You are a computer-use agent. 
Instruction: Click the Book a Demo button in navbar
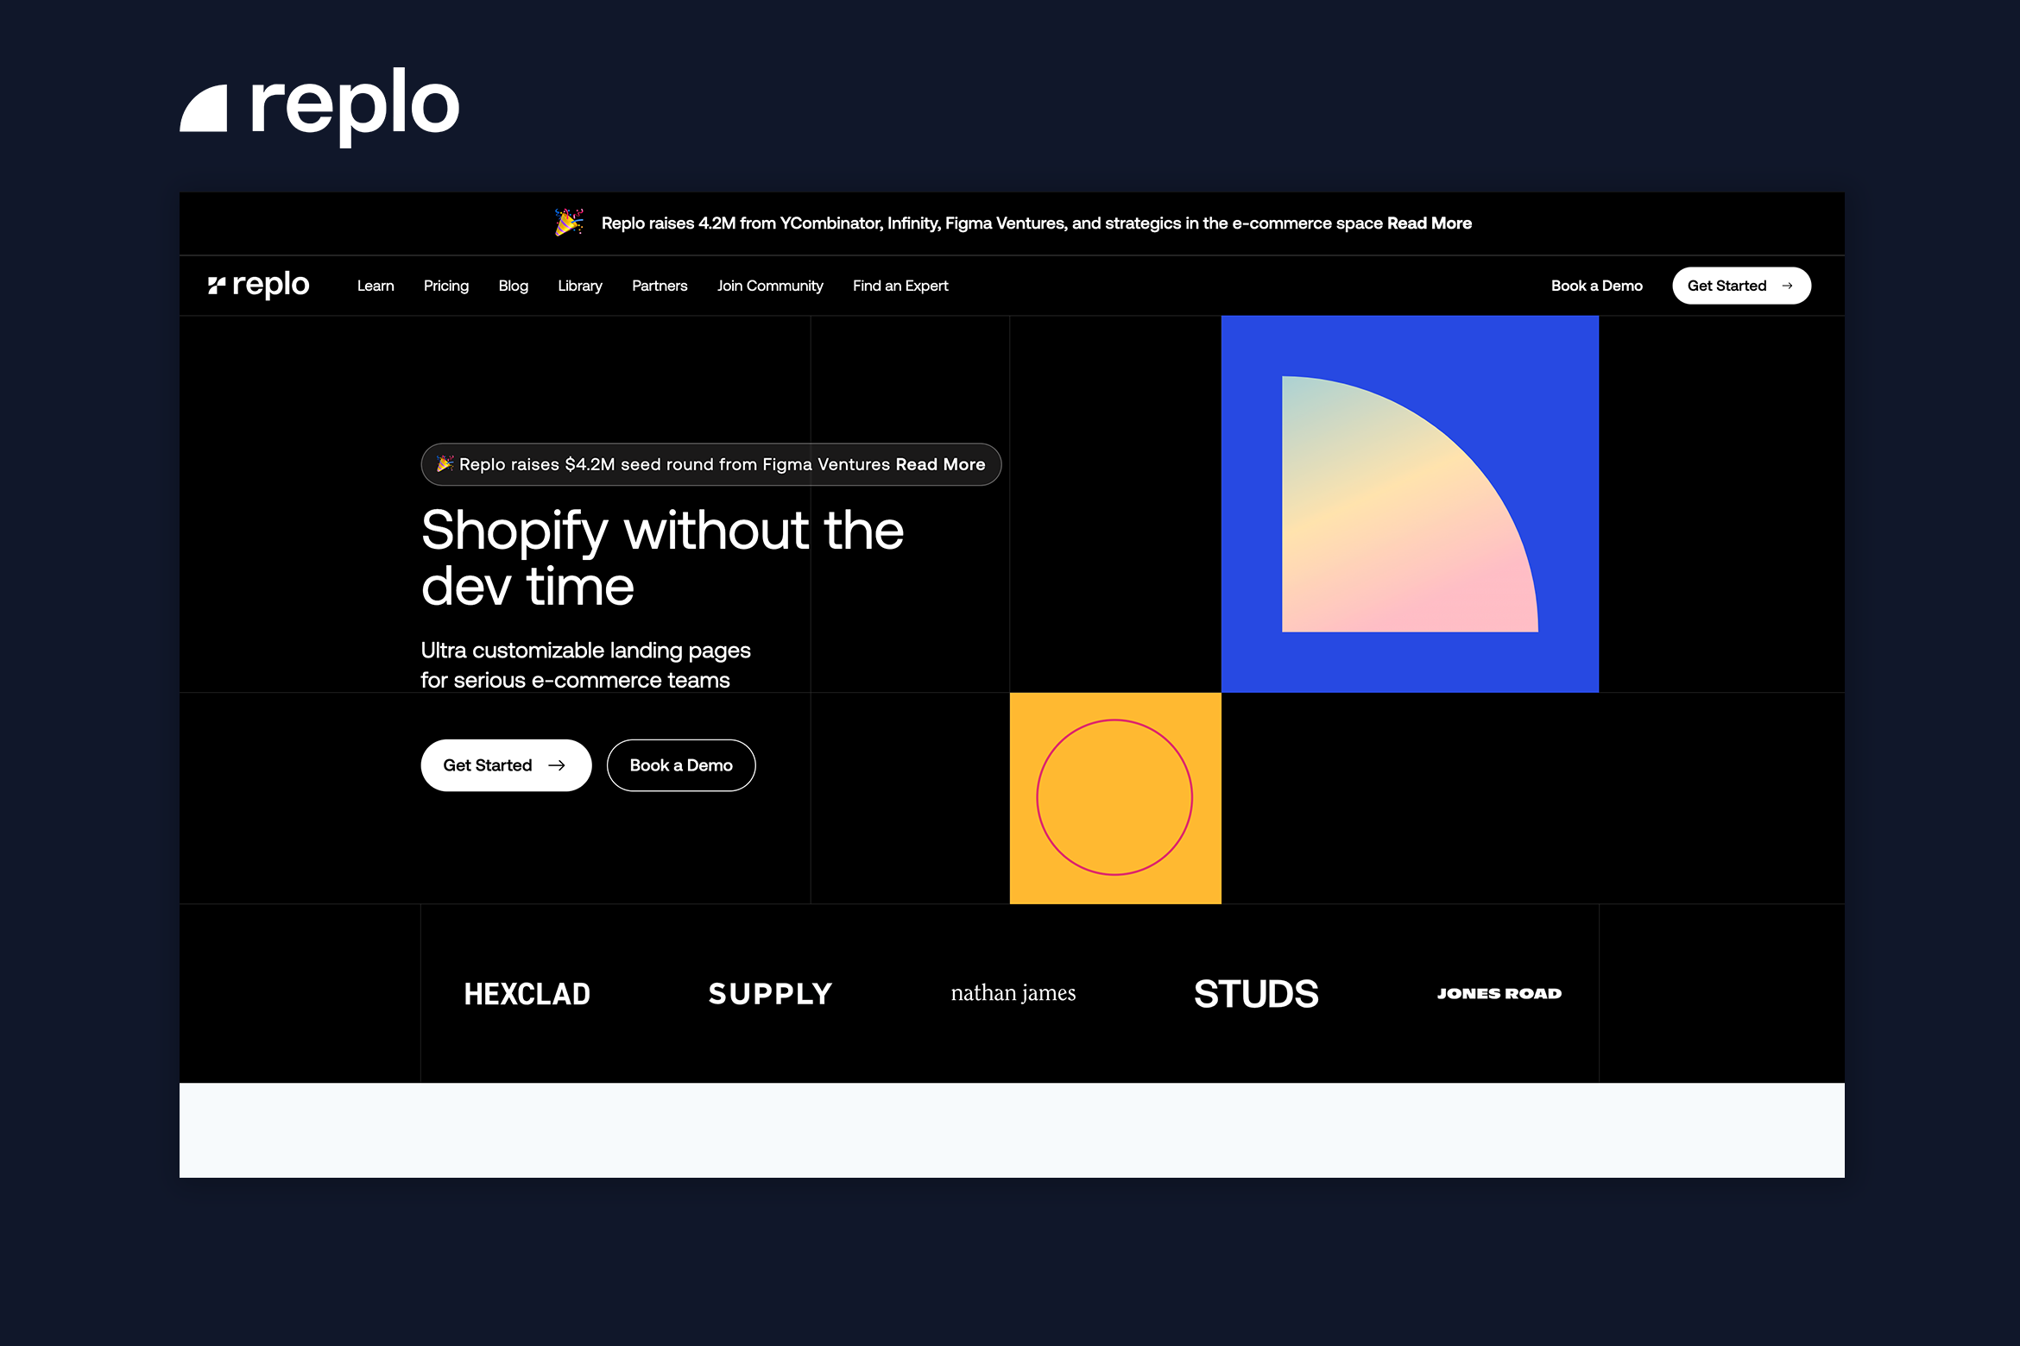[1599, 286]
